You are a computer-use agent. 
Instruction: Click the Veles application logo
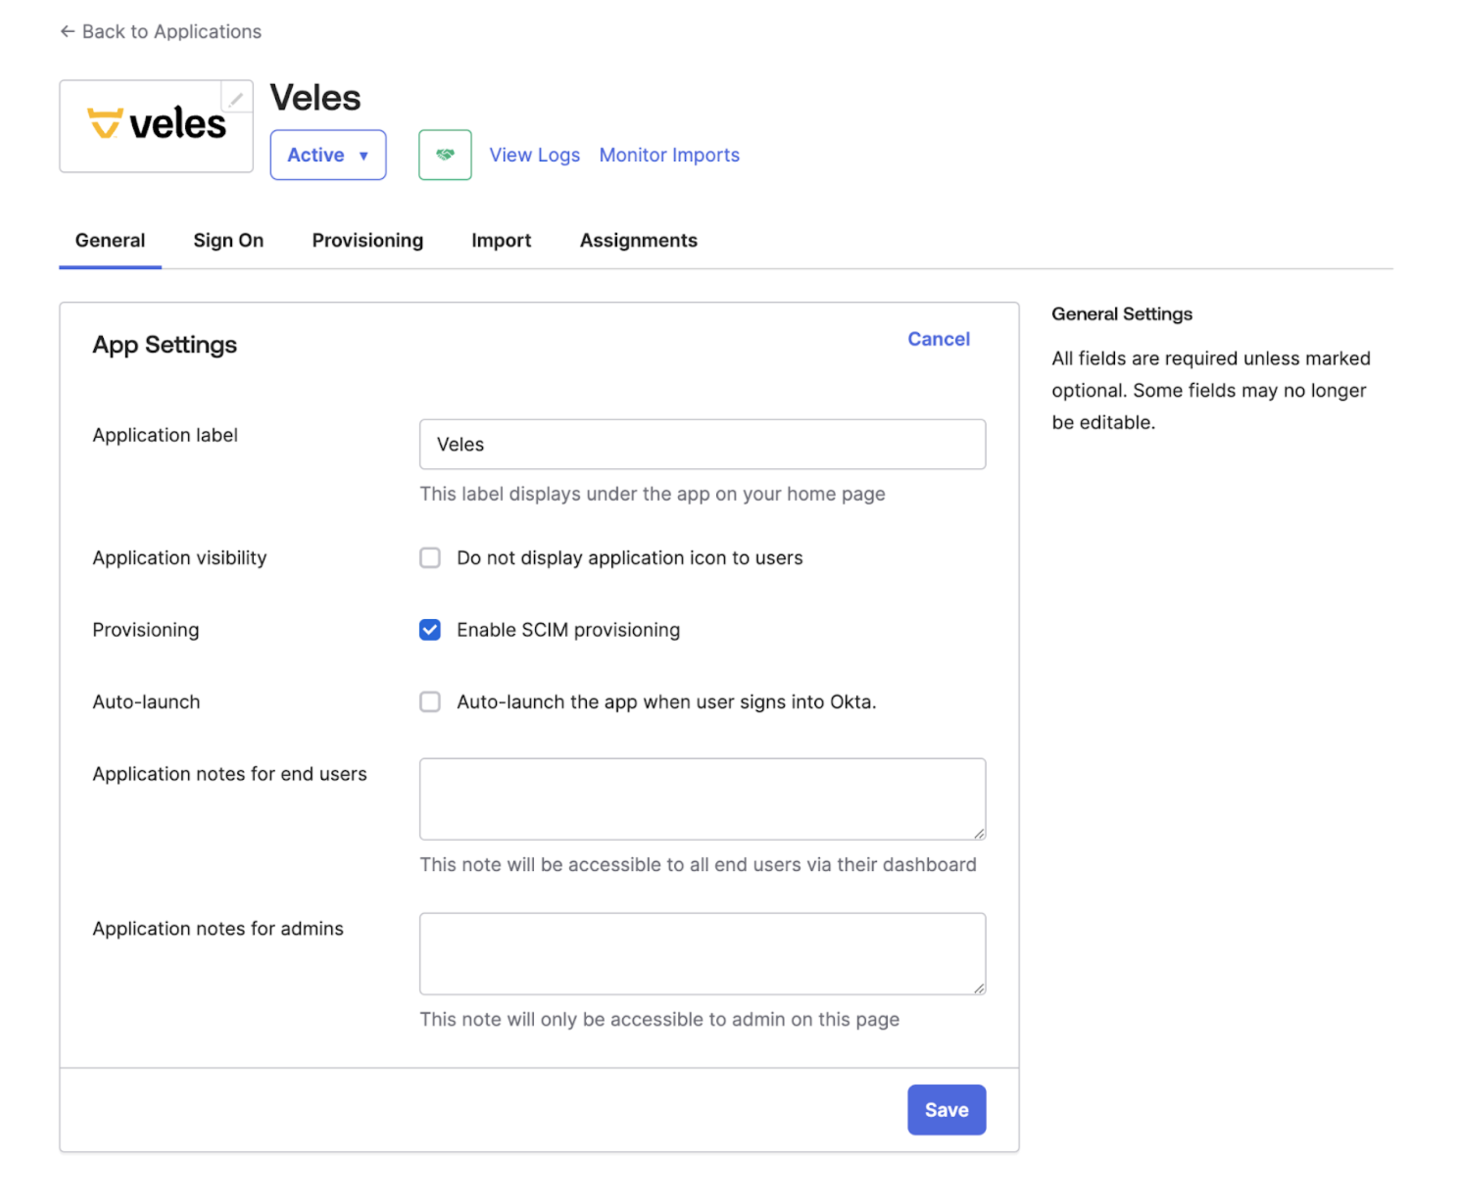tap(156, 126)
